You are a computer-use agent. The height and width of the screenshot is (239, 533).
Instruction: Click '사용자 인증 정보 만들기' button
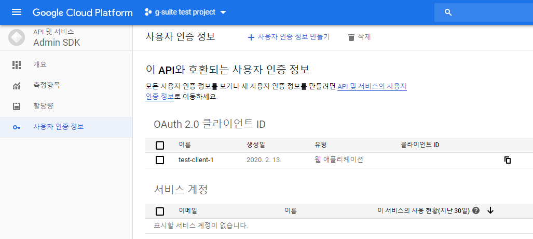pyautogui.click(x=289, y=37)
